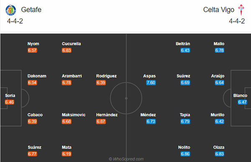251x162 pixels.
Task: Open the Celta Vigo team name link
Action: [219, 10]
